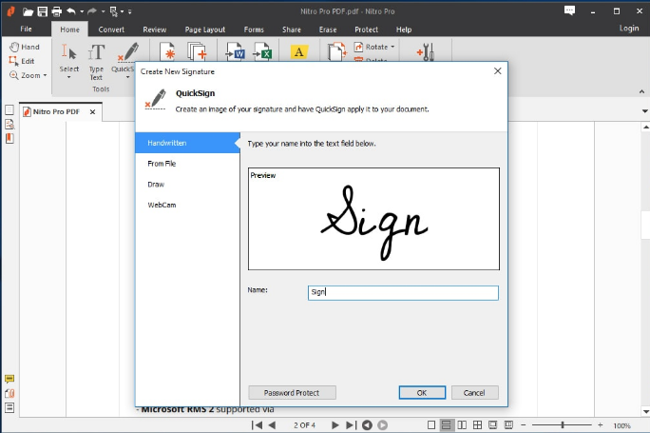Click the tools wrench customize icon
This screenshot has height=433, width=650.
pyautogui.click(x=426, y=52)
